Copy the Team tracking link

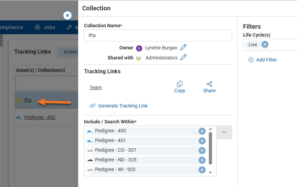(x=180, y=87)
